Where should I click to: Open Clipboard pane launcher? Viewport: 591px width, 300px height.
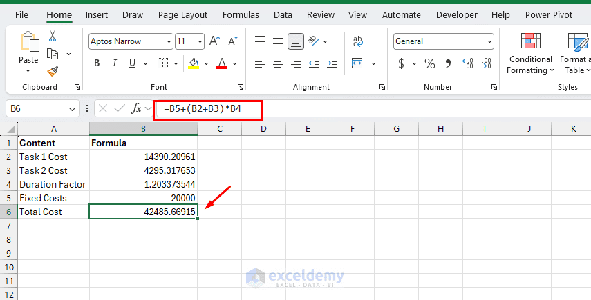pyautogui.click(x=77, y=87)
